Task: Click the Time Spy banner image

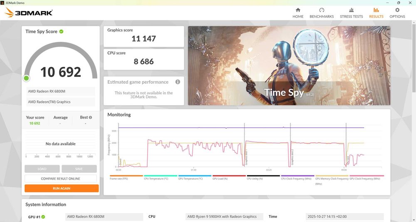Action: pos(289,66)
